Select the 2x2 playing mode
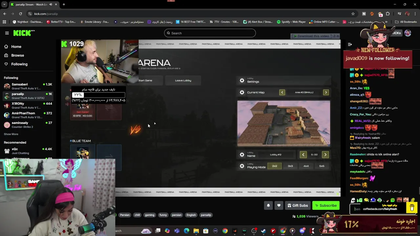This screenshot has height=236, width=420. [275, 166]
